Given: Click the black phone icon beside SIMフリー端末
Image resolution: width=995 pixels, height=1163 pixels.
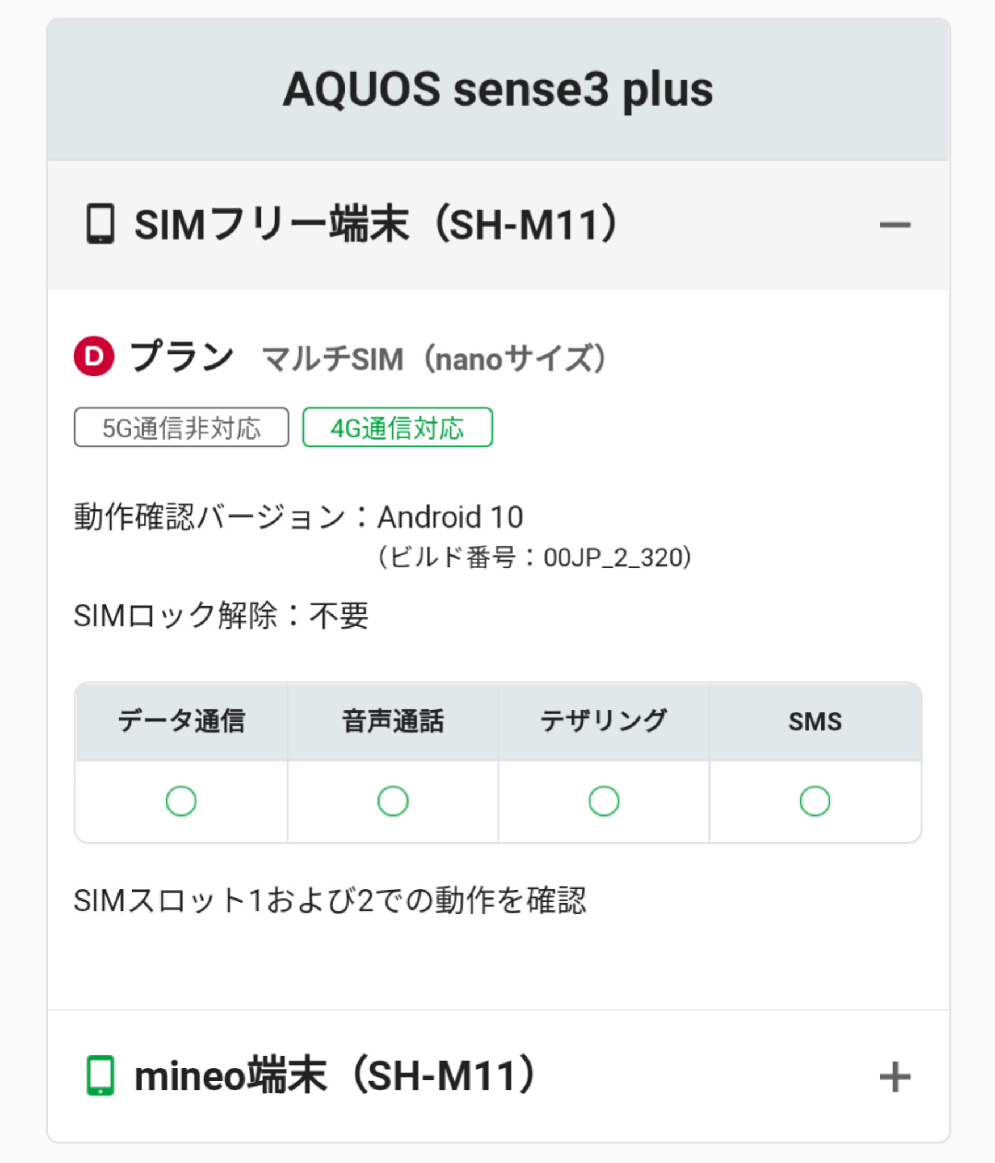Looking at the screenshot, I should (x=100, y=224).
